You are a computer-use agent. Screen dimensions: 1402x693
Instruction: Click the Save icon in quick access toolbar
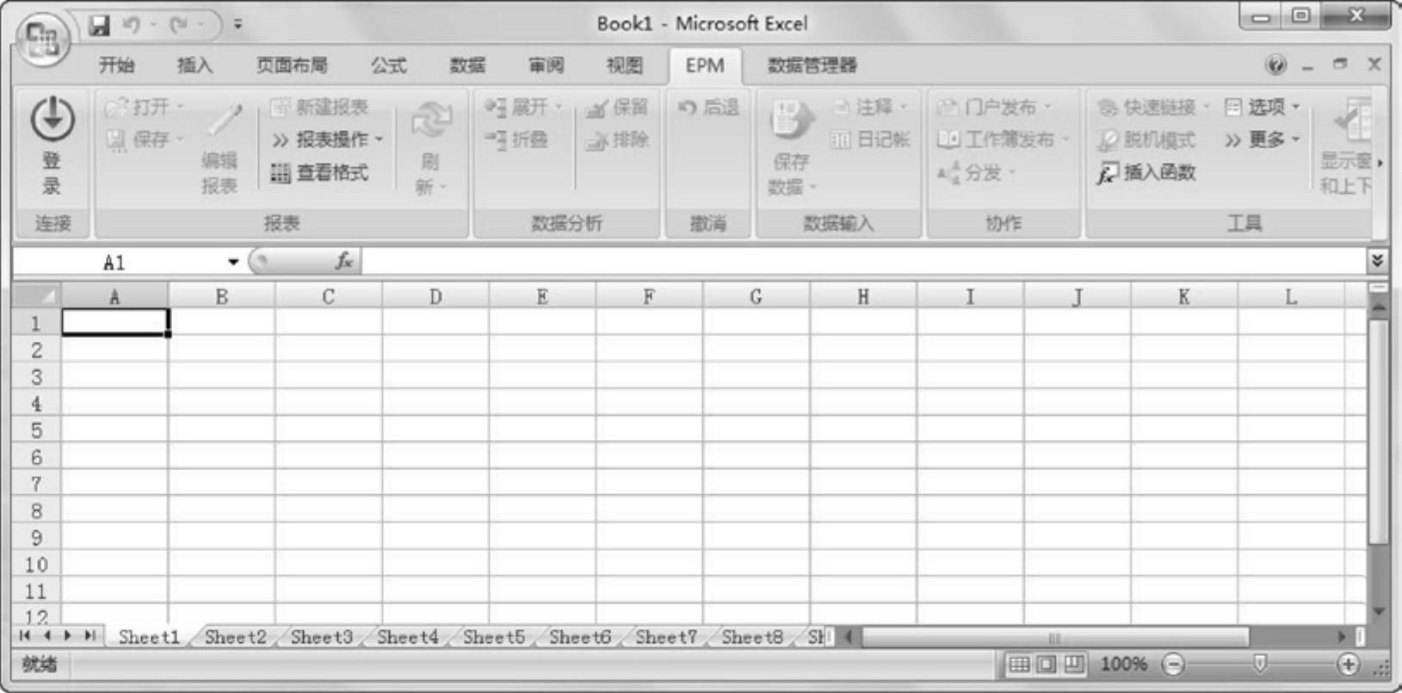(100, 26)
